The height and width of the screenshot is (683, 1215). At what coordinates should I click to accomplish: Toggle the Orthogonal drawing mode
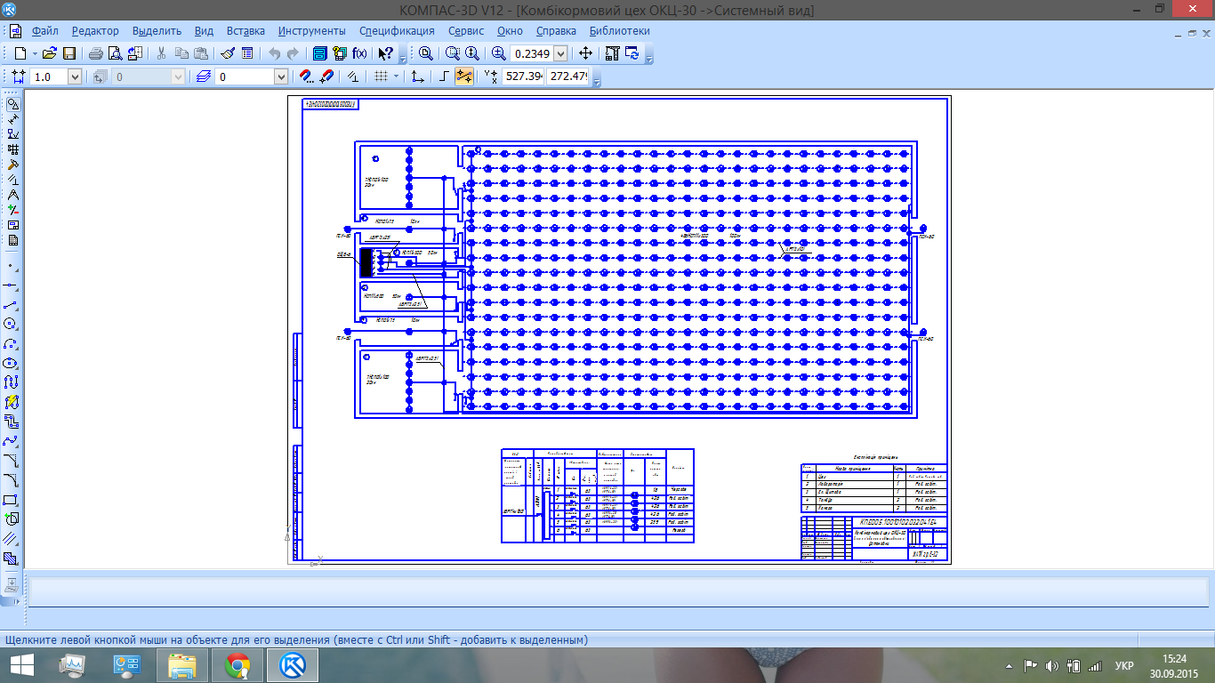coord(444,77)
